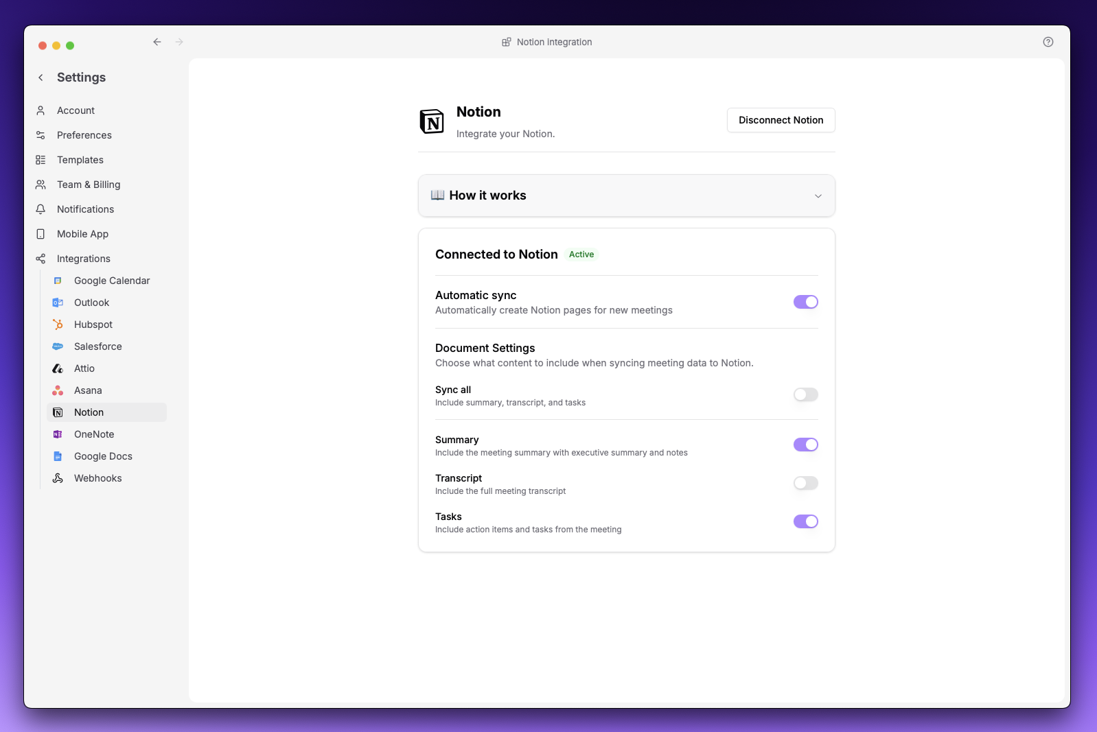Click 'Include the full meeting transcript' text
Screen dimensions: 1097x732
(500, 491)
